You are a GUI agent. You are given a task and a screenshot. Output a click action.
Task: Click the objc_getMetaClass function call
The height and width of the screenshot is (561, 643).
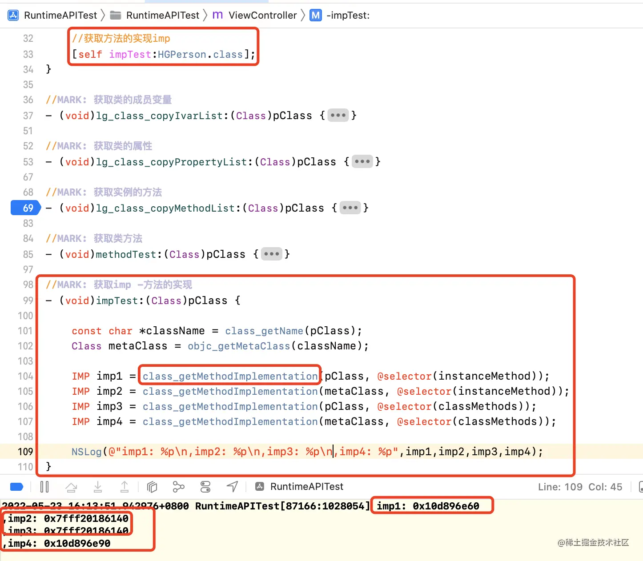[239, 346]
